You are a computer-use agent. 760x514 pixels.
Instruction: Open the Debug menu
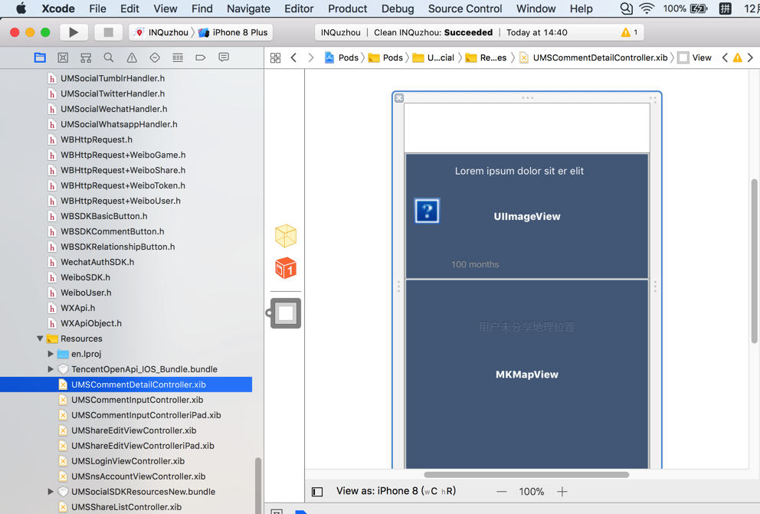pos(398,8)
